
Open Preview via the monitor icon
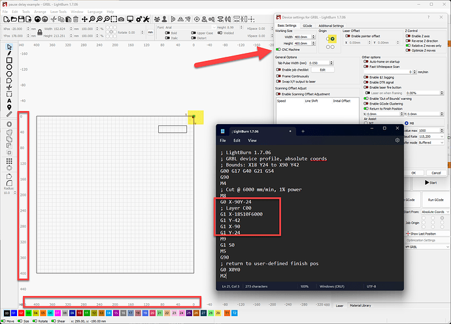130,19
